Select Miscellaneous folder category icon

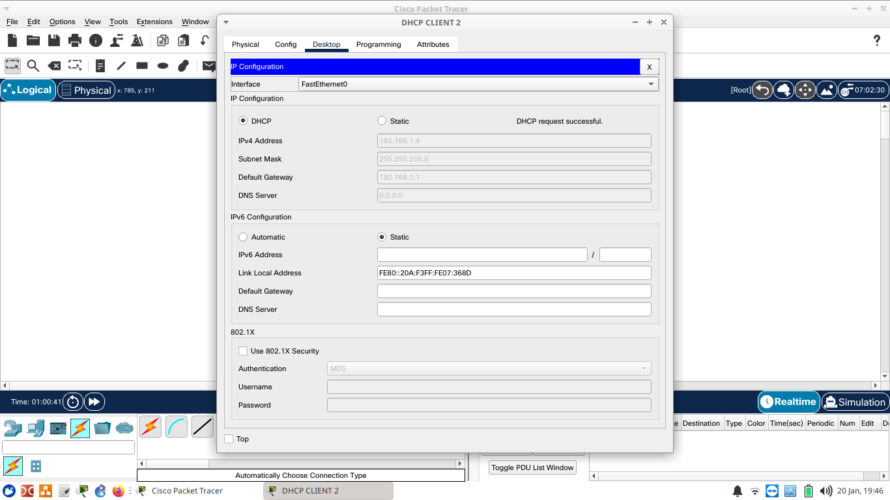pyautogui.click(x=102, y=428)
